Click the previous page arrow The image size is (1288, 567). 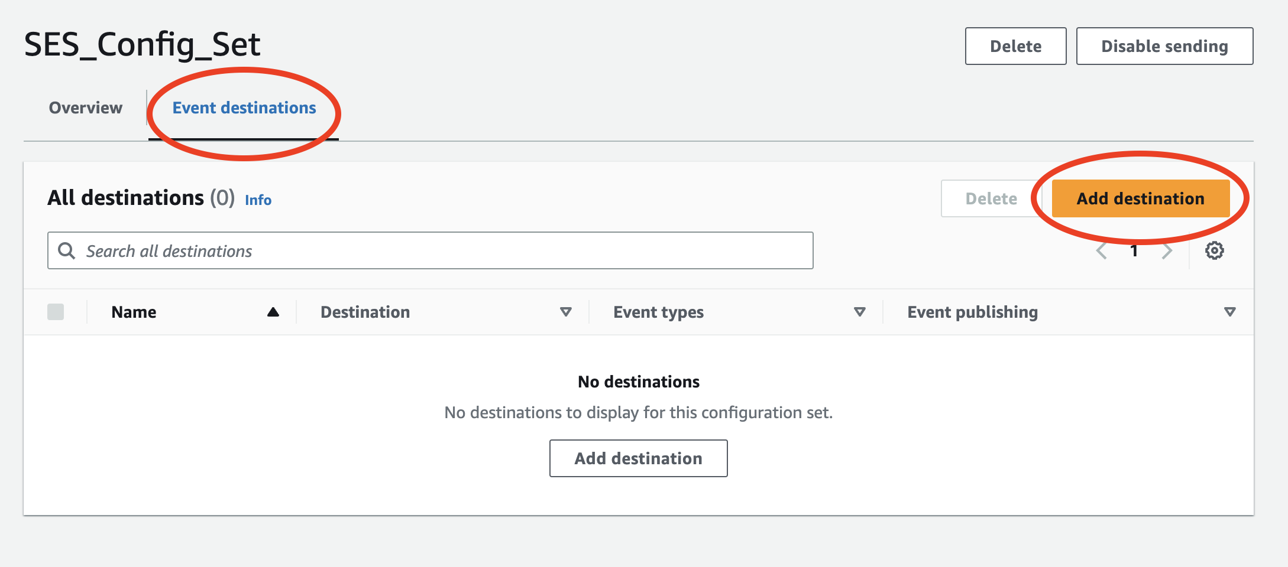(1101, 250)
